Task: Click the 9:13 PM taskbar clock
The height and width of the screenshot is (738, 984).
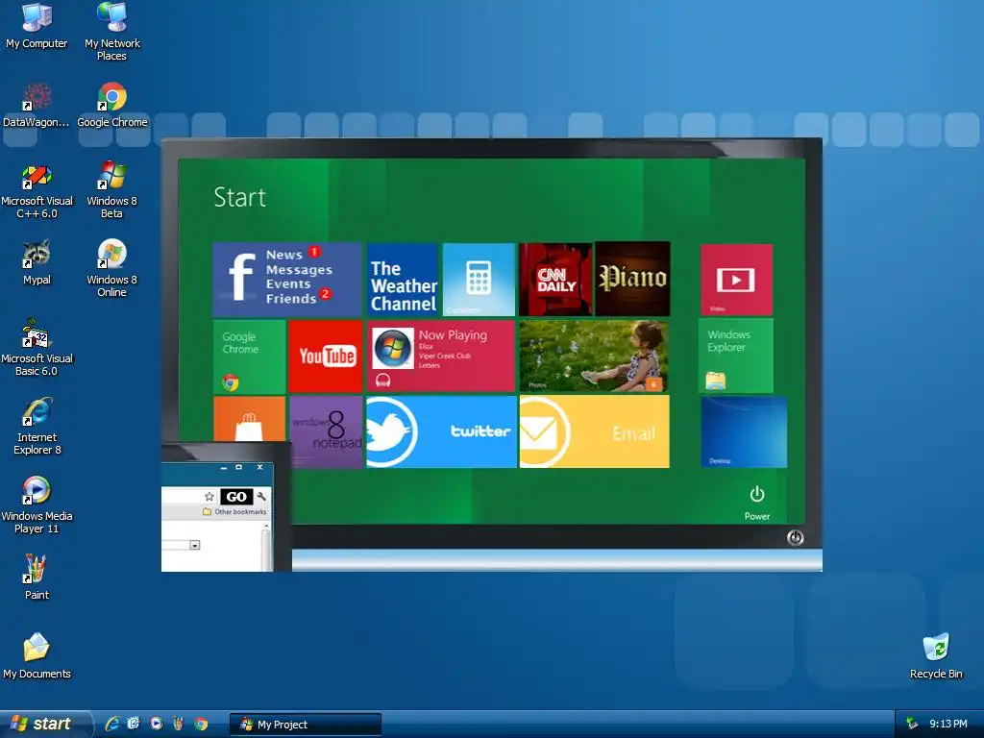Action: click(x=948, y=724)
